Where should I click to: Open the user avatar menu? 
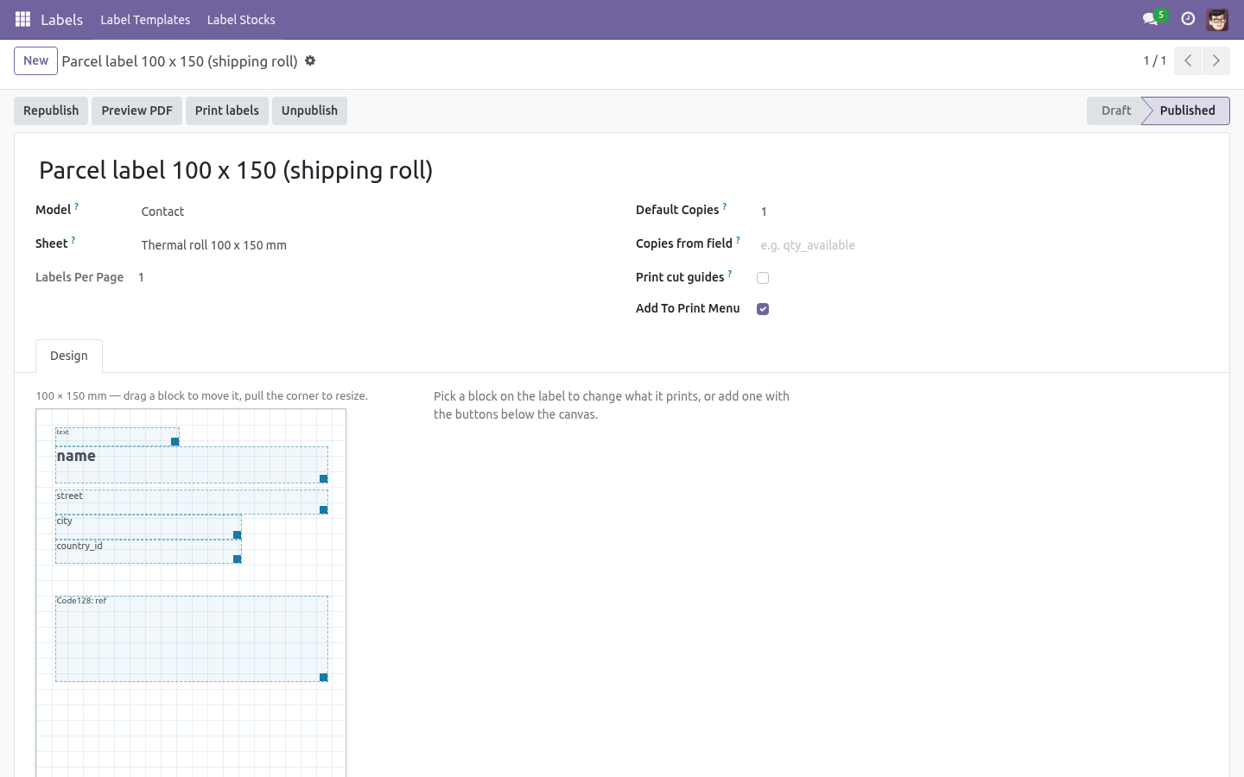tap(1217, 19)
